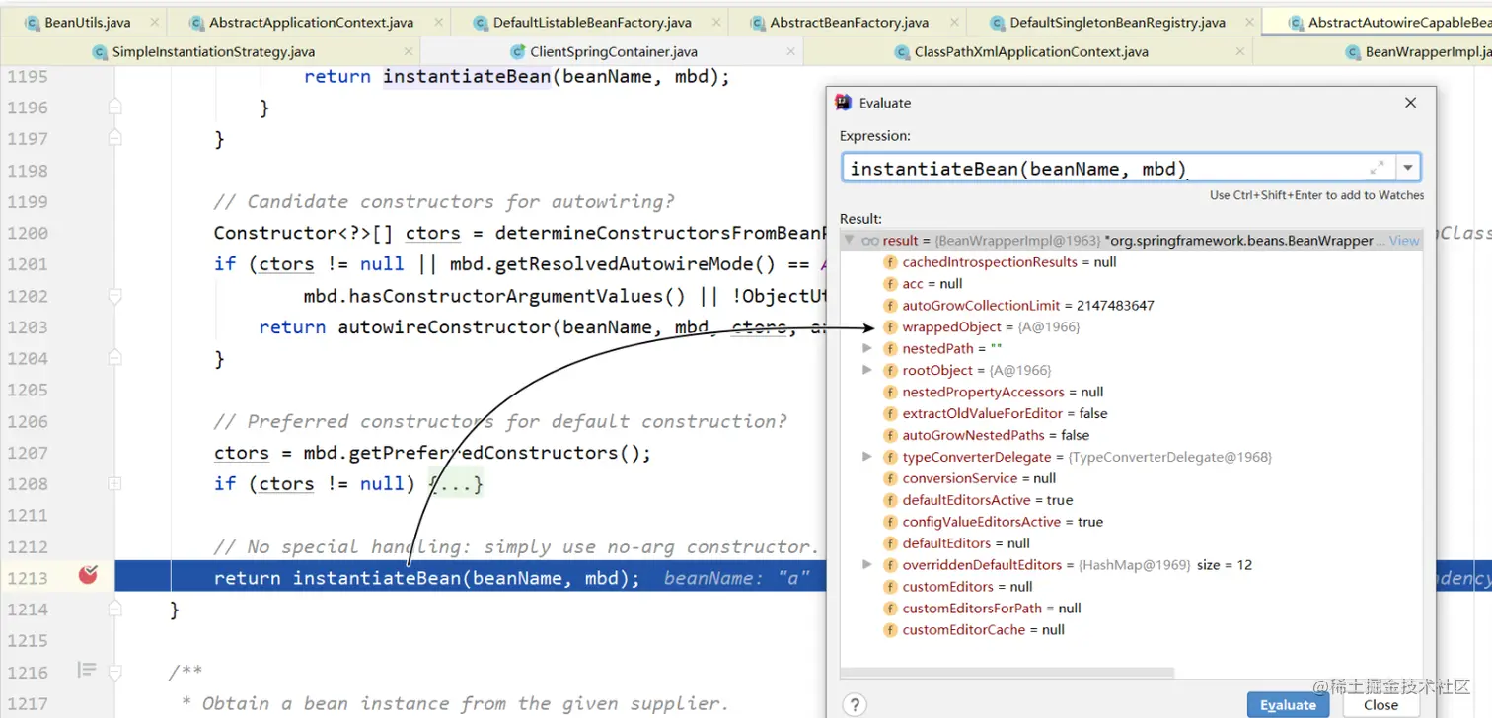Click the field icon beside wrappedObject

pyautogui.click(x=890, y=327)
